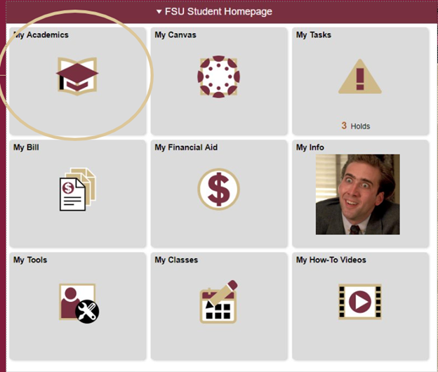Play the My How-To Videos film icon
The image size is (438, 372).
coord(359,302)
